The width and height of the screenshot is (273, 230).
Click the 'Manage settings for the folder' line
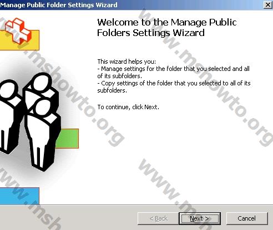pyautogui.click(x=173, y=69)
